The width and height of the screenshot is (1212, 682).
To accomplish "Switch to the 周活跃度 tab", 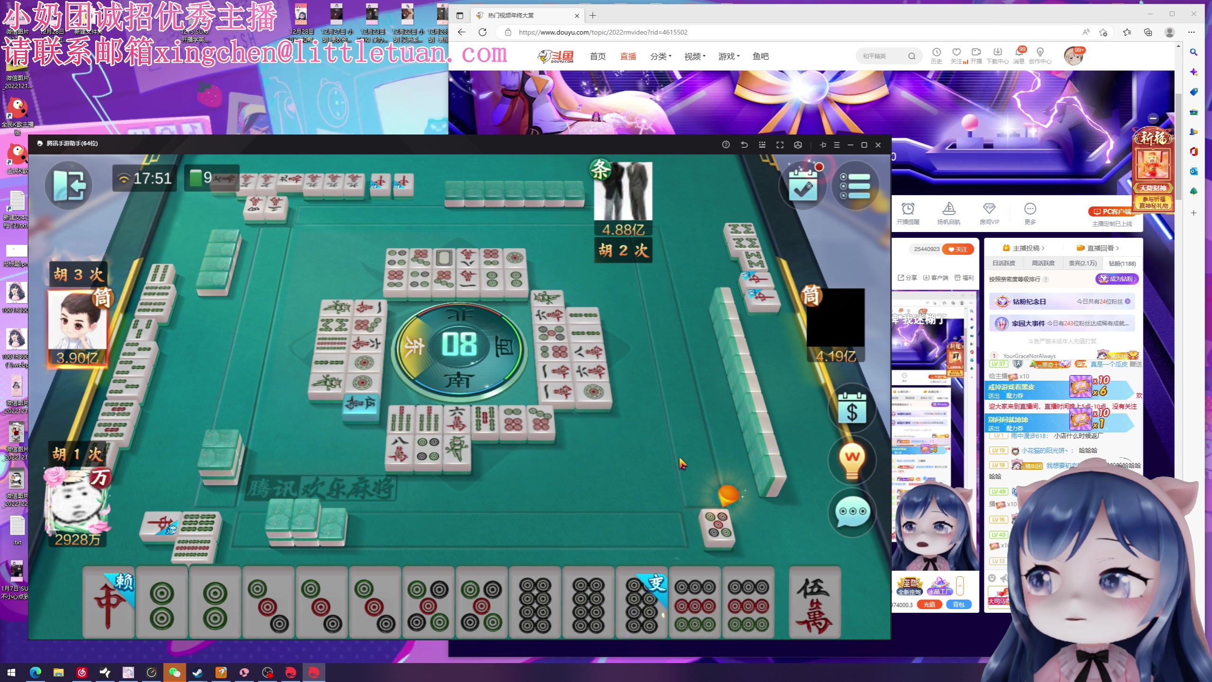I will [x=1043, y=263].
